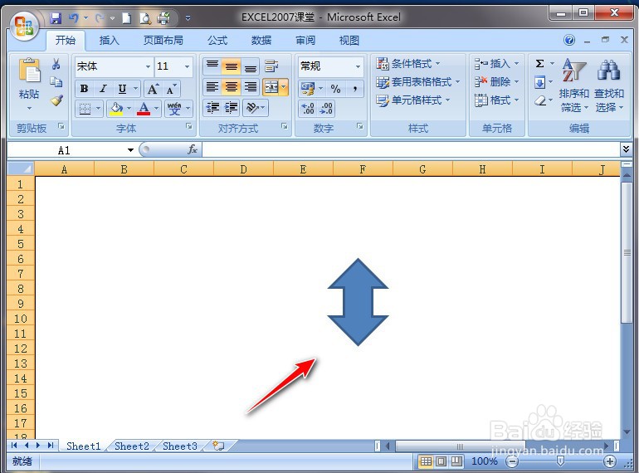Click the Clear eraser icon
Viewport: 639px width, 473px height.
click(x=539, y=100)
